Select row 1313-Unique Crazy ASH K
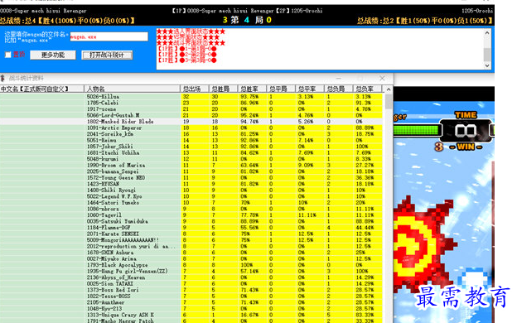Screen dimensions: 517x323 pos(191,316)
